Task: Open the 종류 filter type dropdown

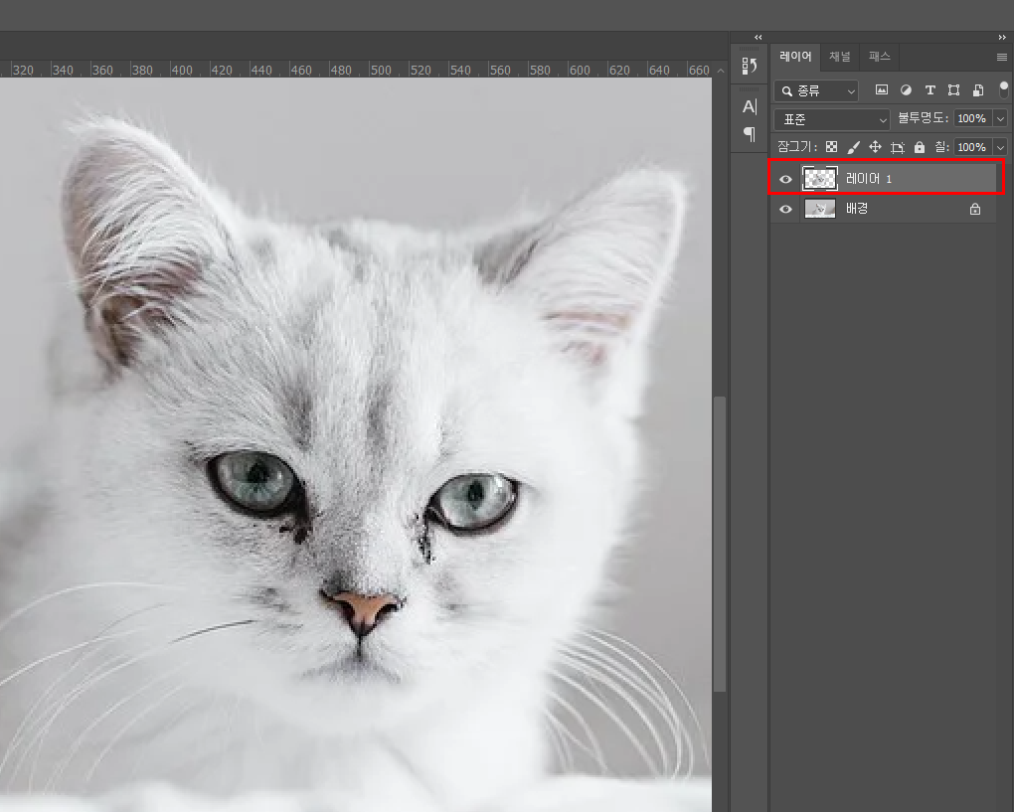Action: pyautogui.click(x=816, y=91)
